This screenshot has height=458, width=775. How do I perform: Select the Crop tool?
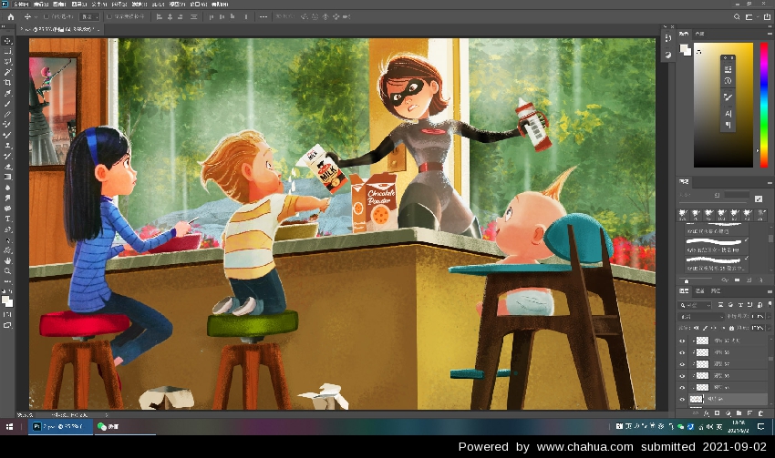pyautogui.click(x=7, y=83)
